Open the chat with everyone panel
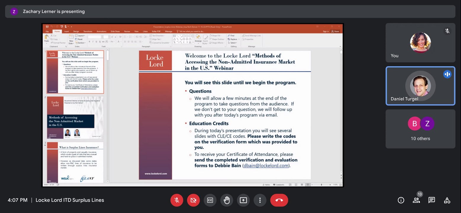 pyautogui.click(x=432, y=200)
